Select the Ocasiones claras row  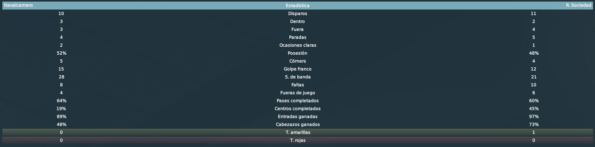click(x=297, y=45)
